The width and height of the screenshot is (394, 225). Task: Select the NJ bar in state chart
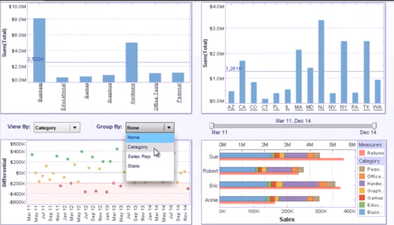321,62
